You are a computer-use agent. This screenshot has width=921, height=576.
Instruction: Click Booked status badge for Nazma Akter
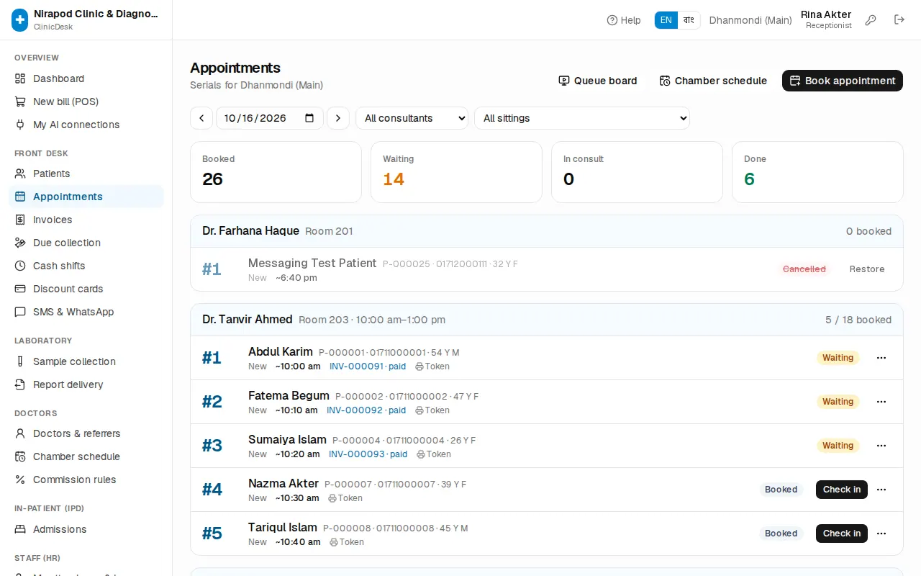781,490
